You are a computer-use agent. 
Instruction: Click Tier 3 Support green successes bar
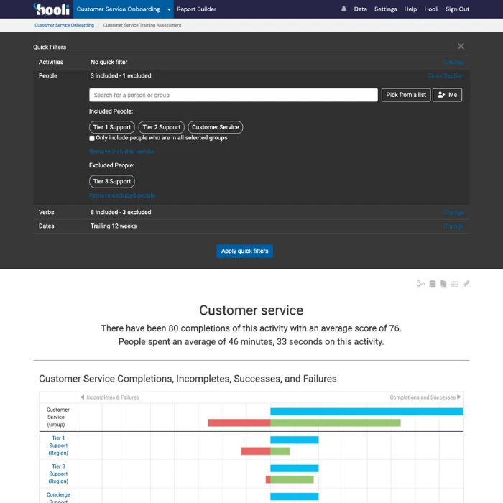[x=292, y=479]
